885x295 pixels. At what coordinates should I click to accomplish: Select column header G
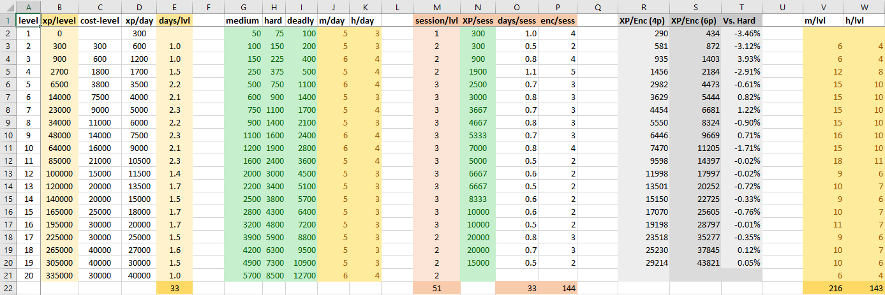(x=243, y=7)
